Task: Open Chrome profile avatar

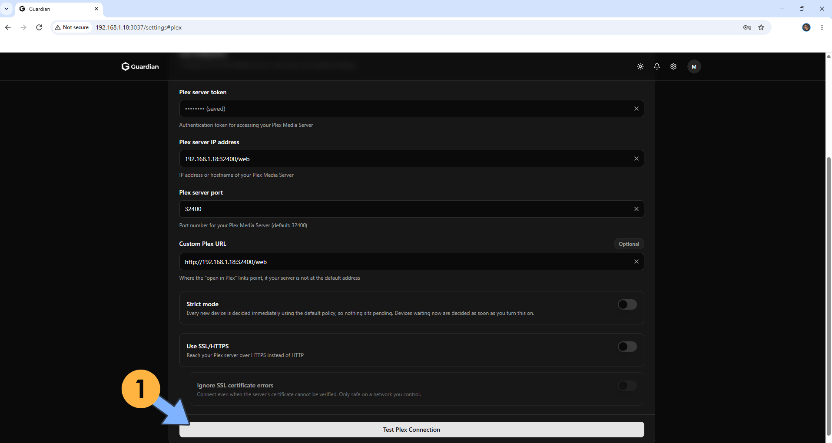Action: [x=806, y=27]
